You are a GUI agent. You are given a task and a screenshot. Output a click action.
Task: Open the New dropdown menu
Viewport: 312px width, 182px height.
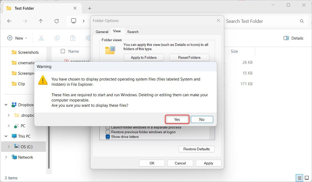point(17,38)
